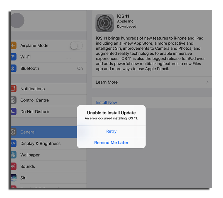Tap the red Notifications icon
The image size is (223, 198).
click(13, 89)
